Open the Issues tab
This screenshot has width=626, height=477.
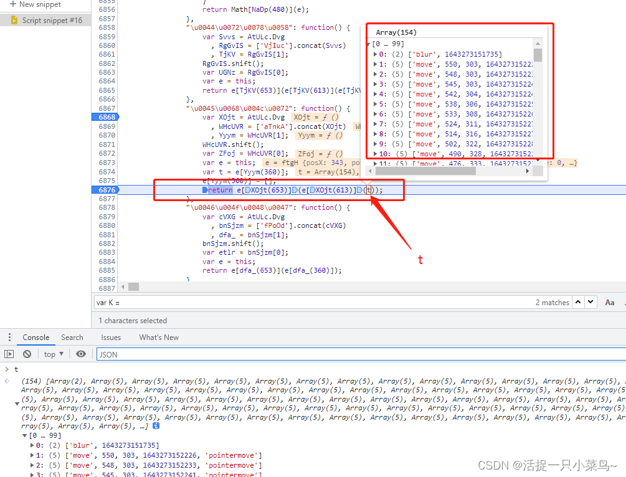click(x=111, y=338)
